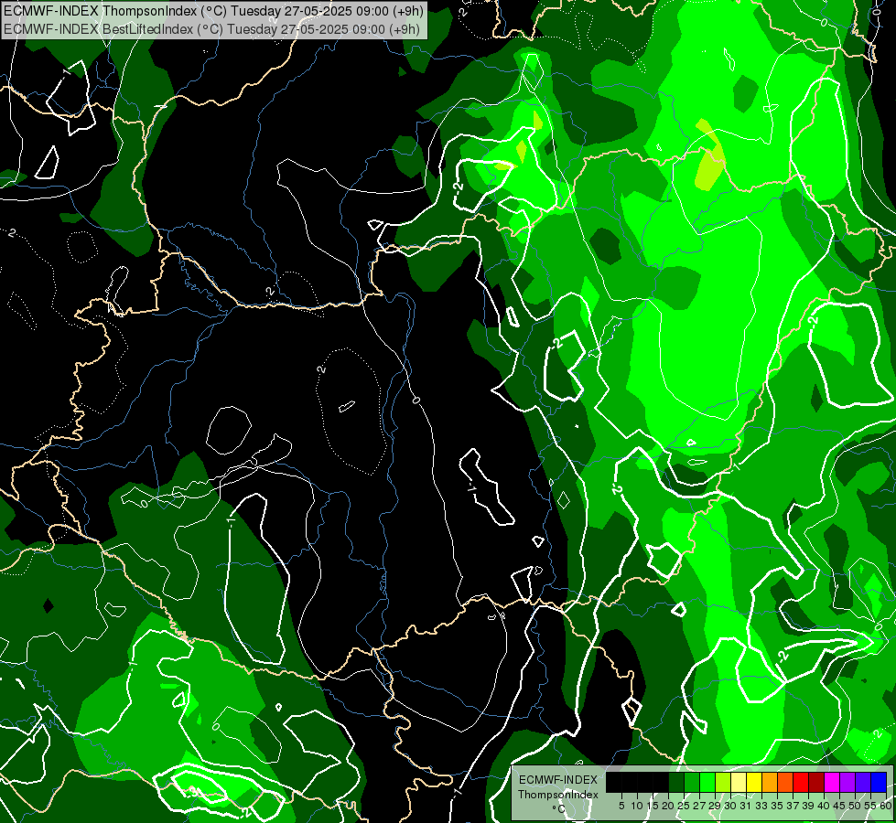
Task: Pick the pale yellow 30–31 legend swatch
Action: (739, 782)
